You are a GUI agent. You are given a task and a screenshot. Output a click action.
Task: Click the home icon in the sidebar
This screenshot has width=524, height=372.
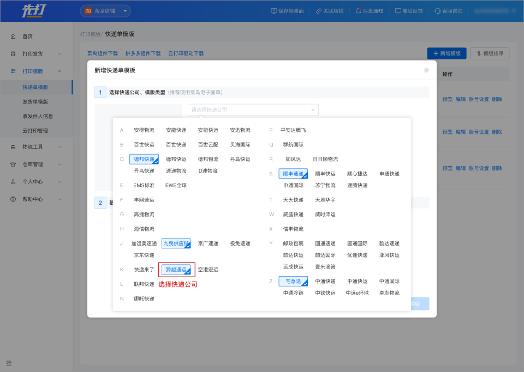pos(13,36)
